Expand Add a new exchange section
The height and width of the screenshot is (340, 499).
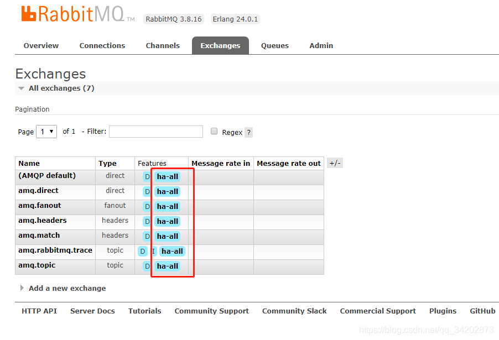(63, 288)
